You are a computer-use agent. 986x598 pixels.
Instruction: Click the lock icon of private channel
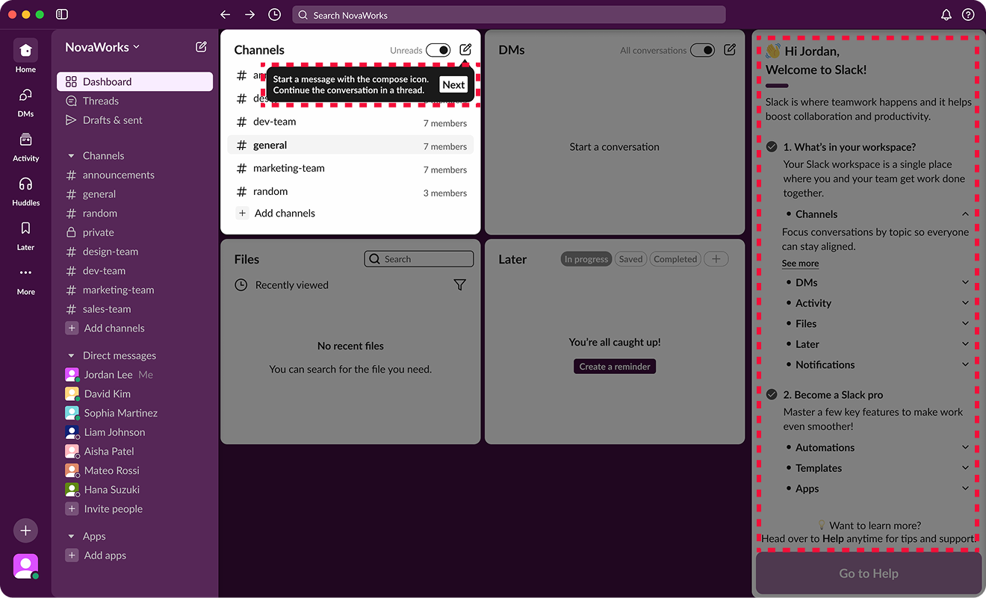click(x=72, y=232)
